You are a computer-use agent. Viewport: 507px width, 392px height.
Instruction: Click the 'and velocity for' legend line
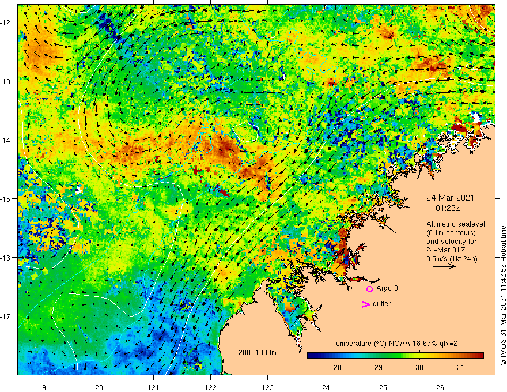[x=451, y=242]
